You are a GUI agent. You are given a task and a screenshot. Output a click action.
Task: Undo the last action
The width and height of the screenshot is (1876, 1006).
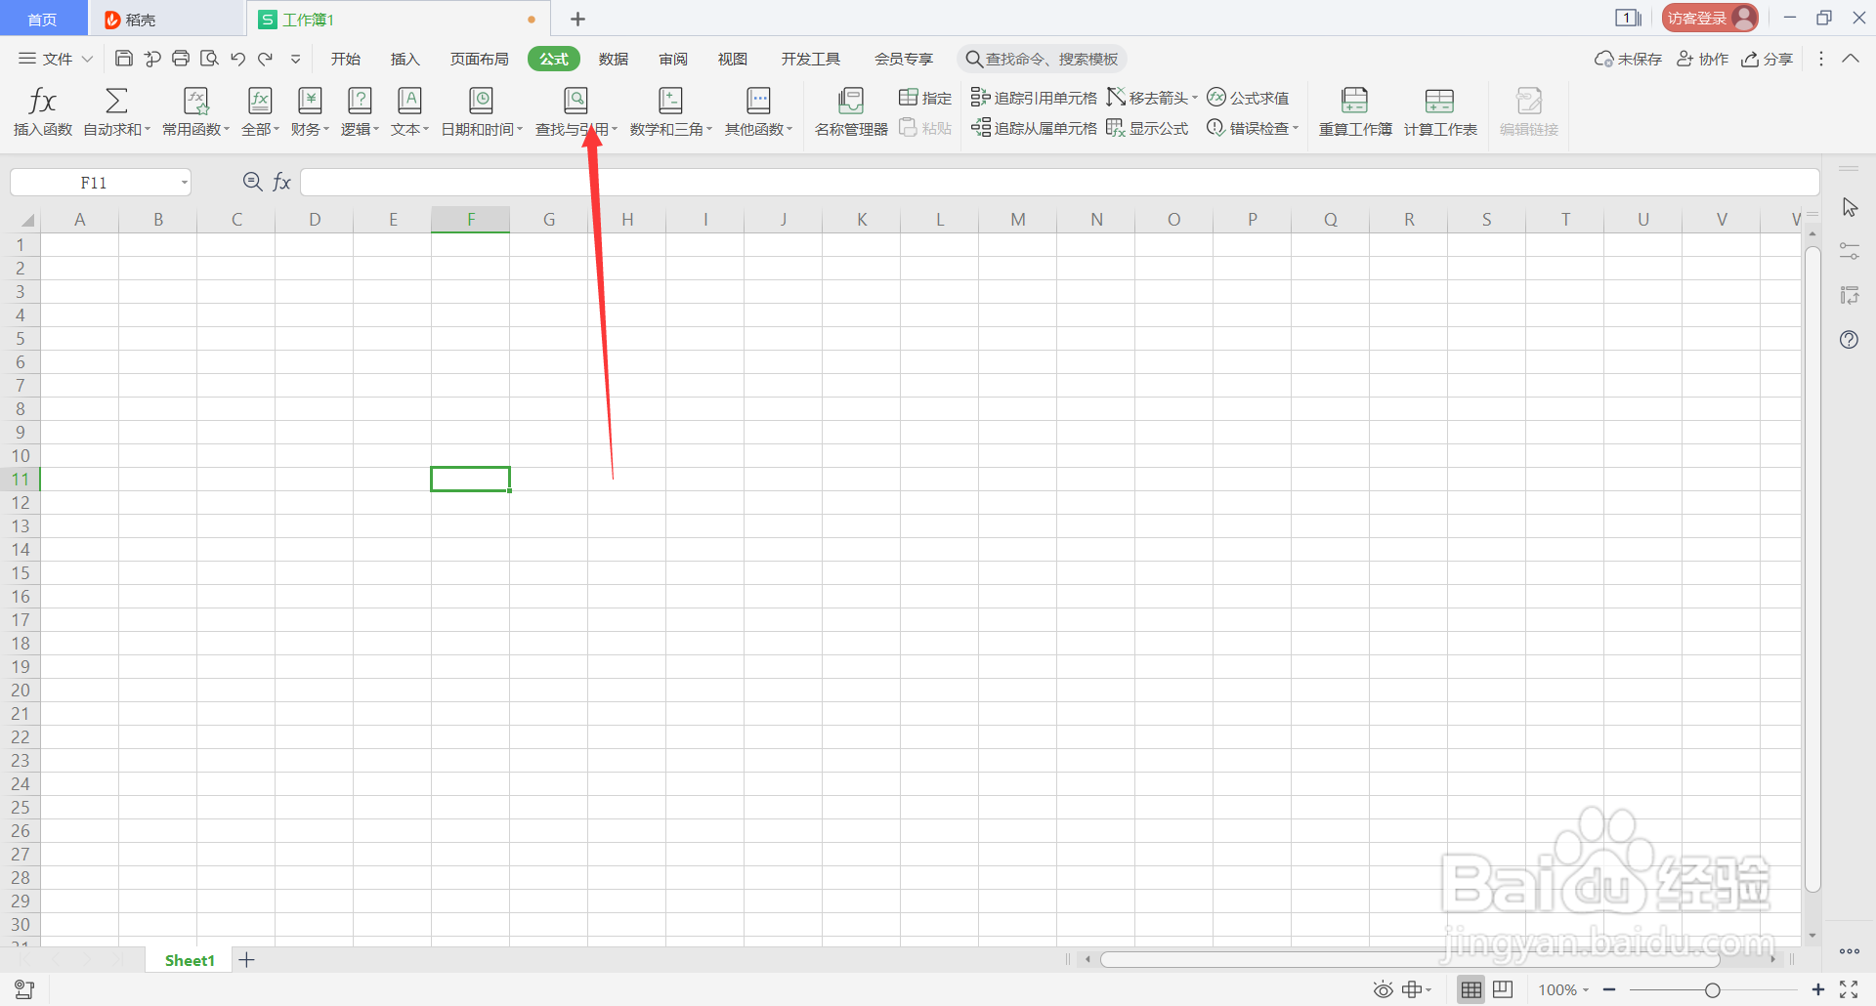tap(237, 59)
